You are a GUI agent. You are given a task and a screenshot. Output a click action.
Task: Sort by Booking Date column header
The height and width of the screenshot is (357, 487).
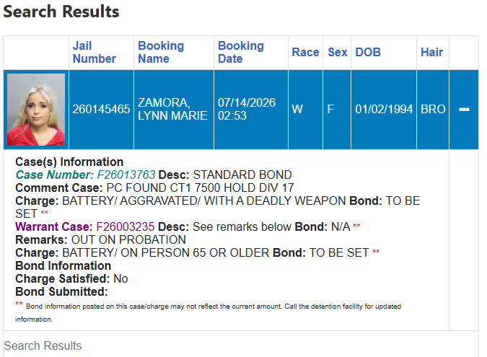[241, 52]
